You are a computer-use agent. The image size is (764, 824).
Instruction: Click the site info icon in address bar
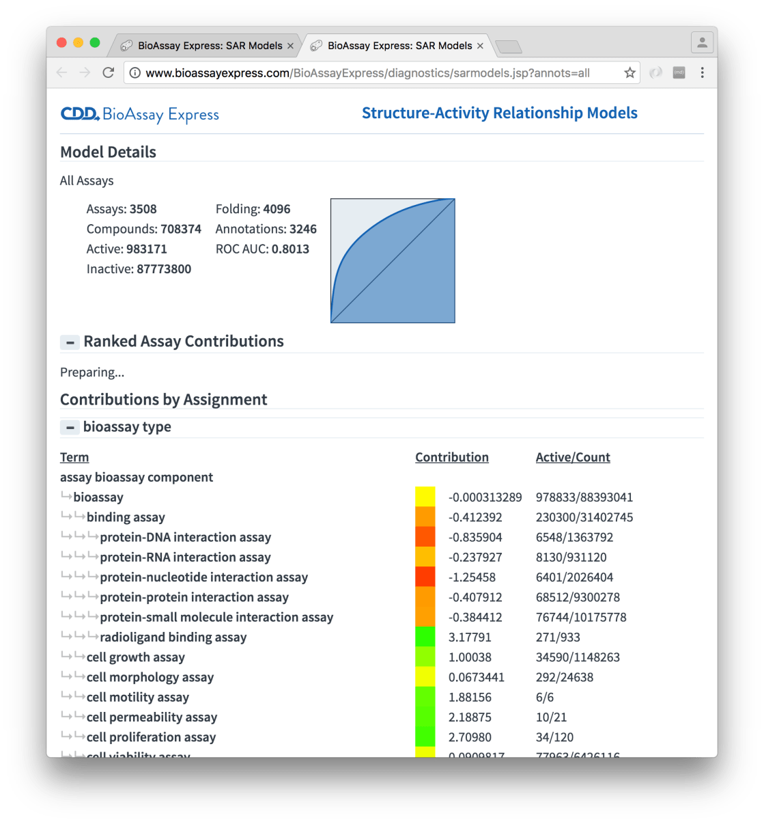135,72
